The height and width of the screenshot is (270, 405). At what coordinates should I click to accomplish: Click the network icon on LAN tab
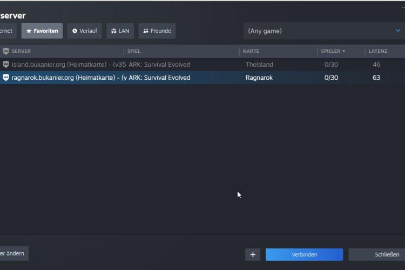pyautogui.click(x=113, y=31)
